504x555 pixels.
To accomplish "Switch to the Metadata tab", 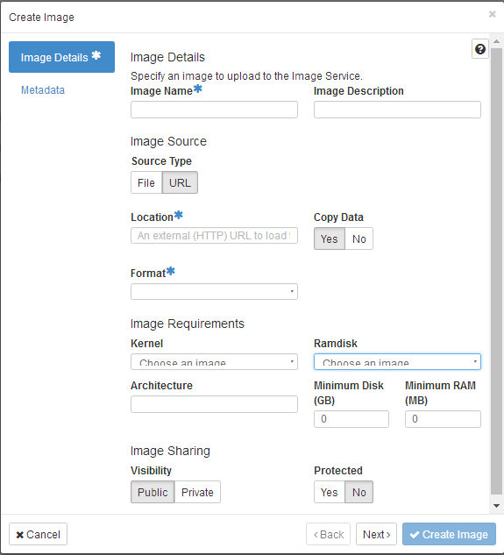I will coord(43,90).
